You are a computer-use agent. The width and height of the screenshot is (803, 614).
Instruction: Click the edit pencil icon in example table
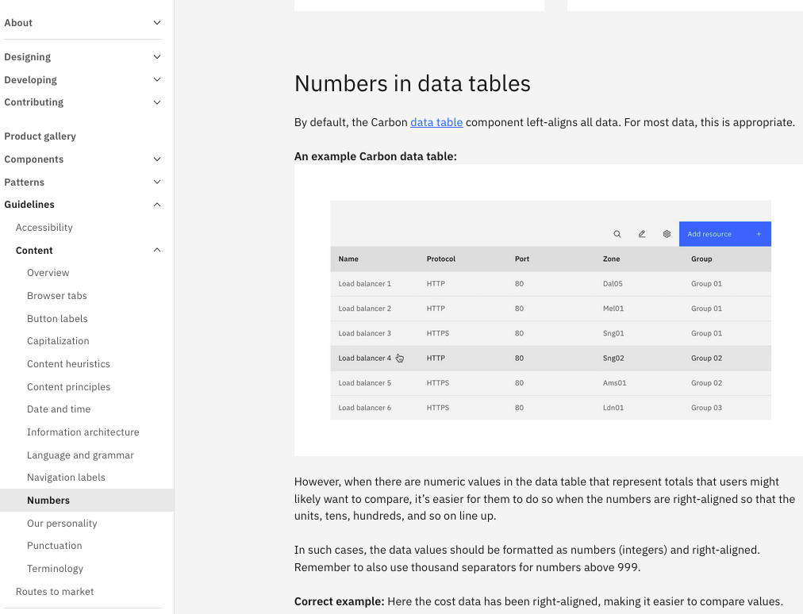tap(642, 234)
